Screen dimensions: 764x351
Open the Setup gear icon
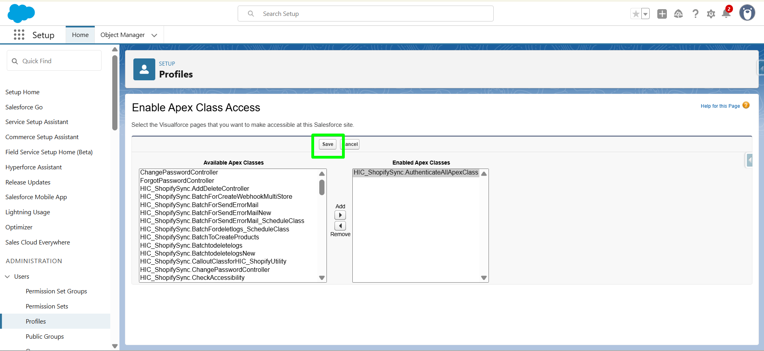pyautogui.click(x=711, y=14)
